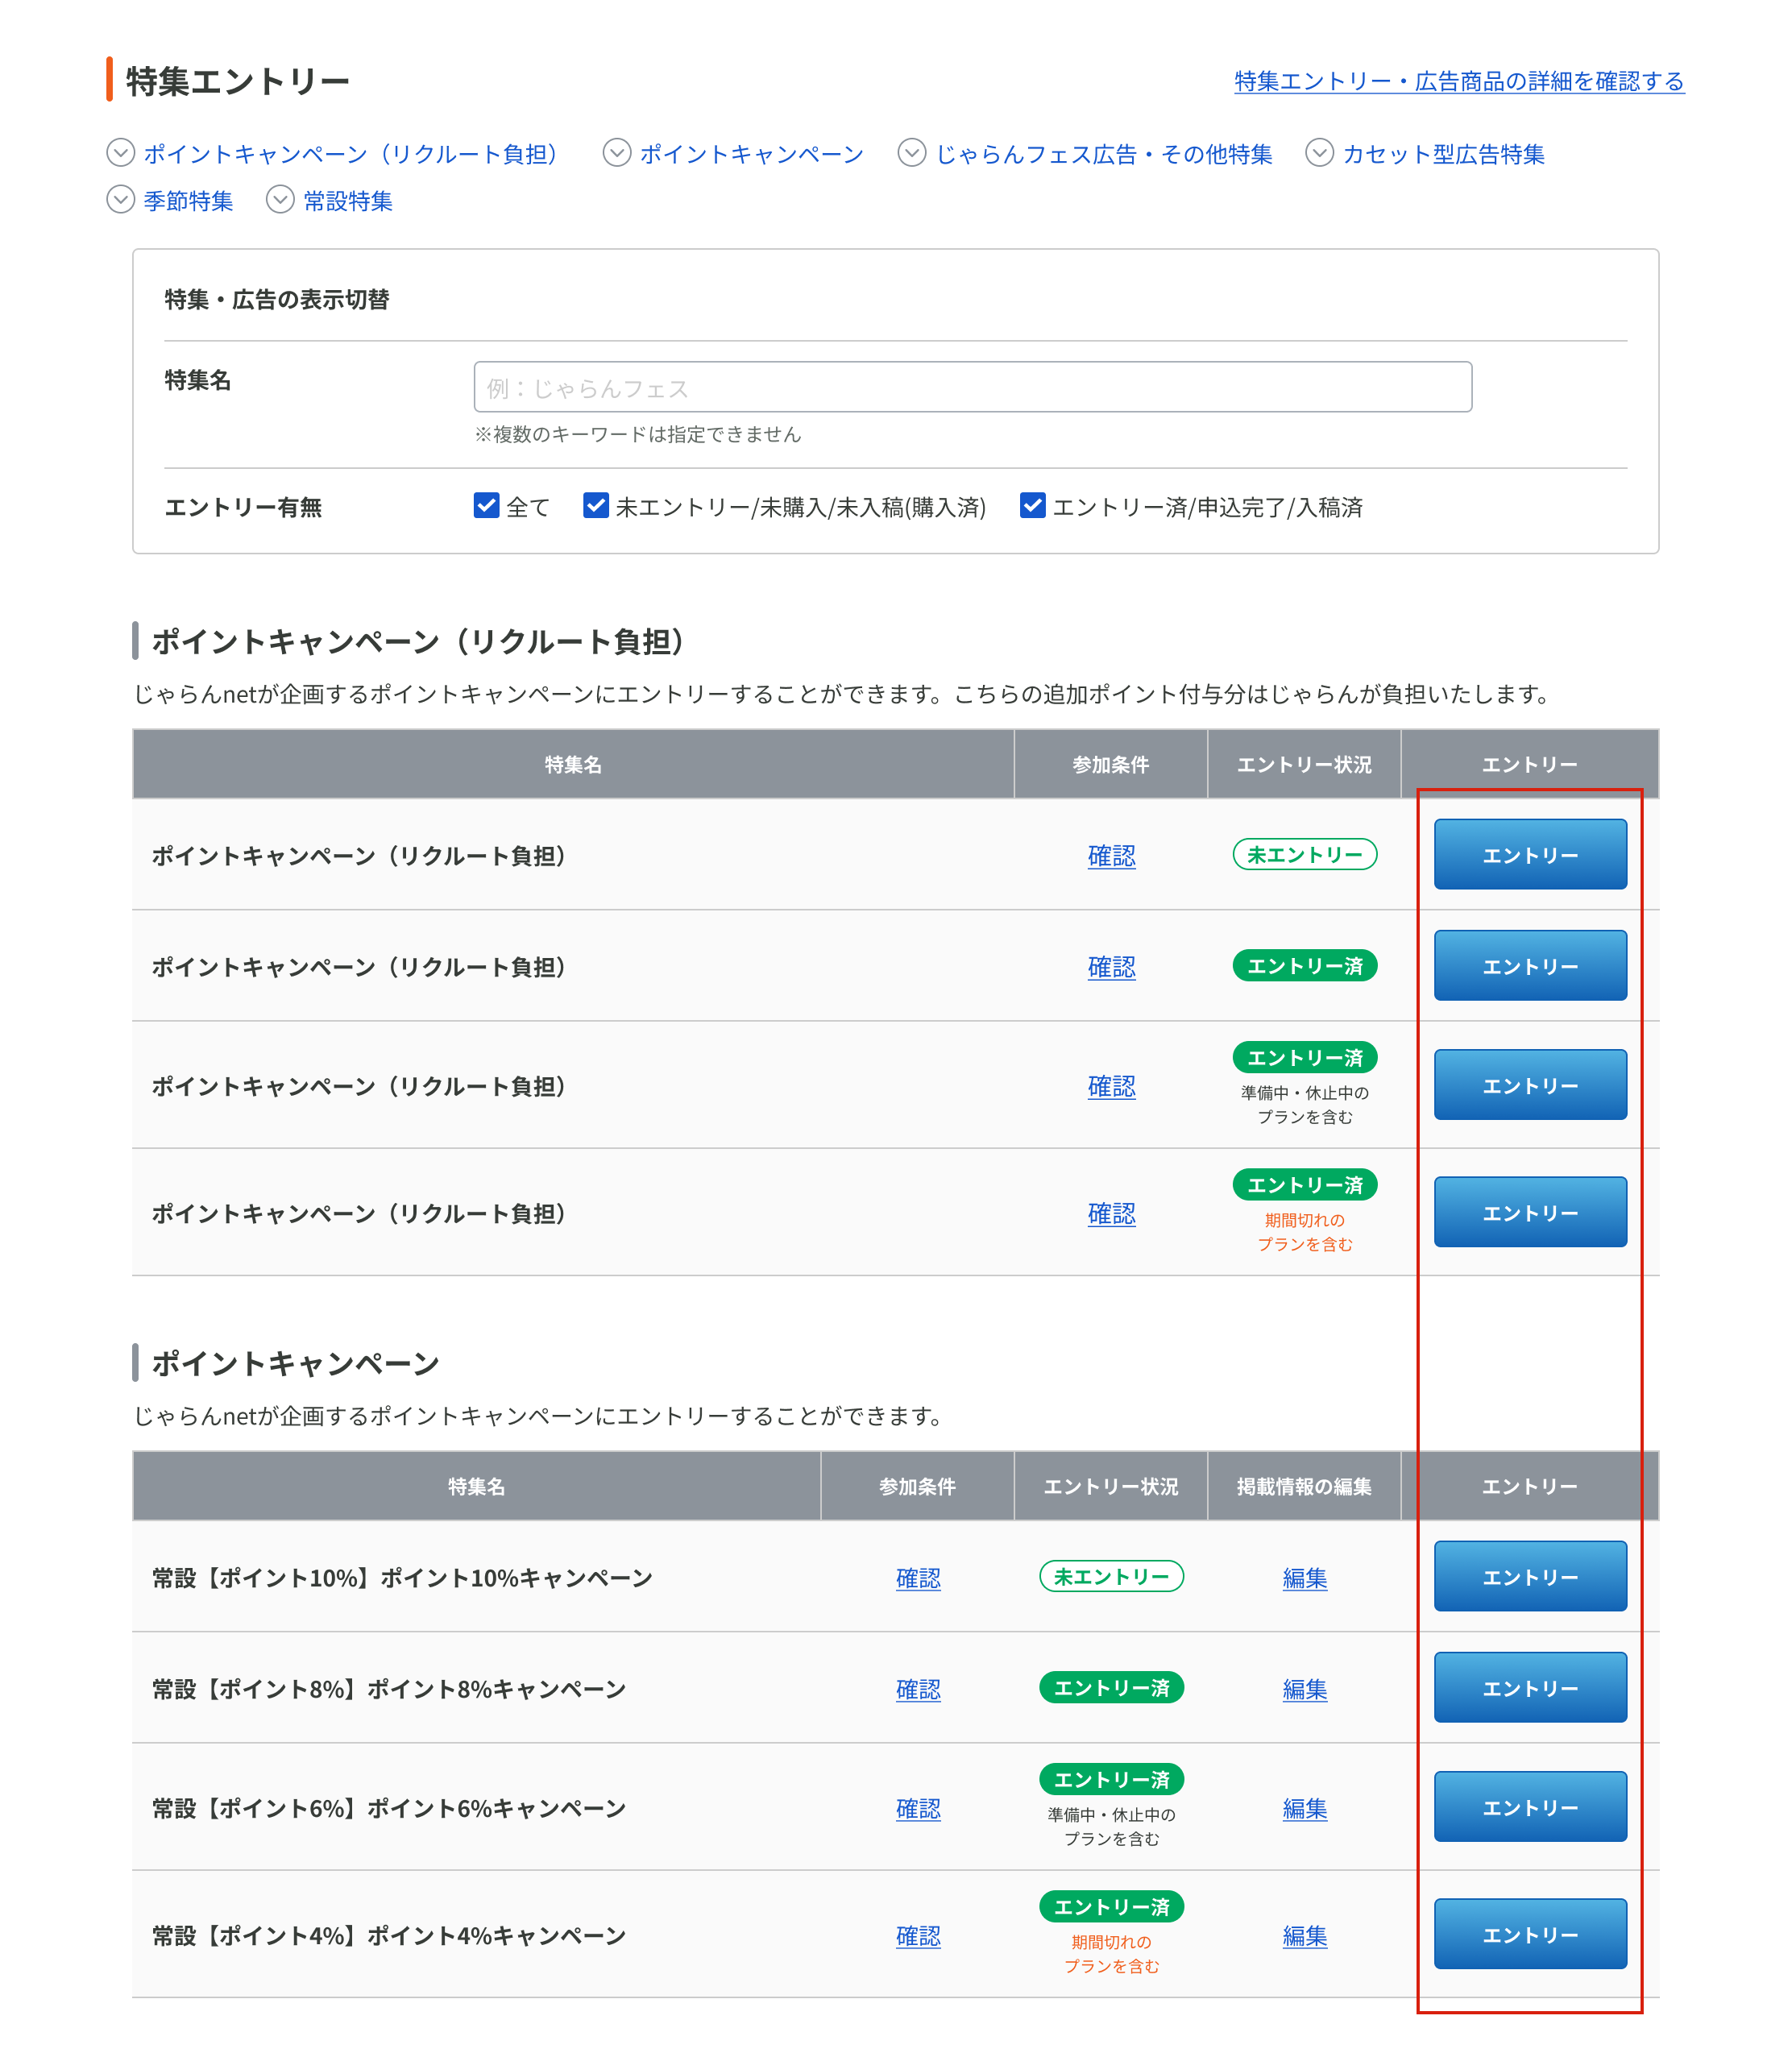Jump to 季節特集 section link
1792x2053 pixels.
(188, 201)
